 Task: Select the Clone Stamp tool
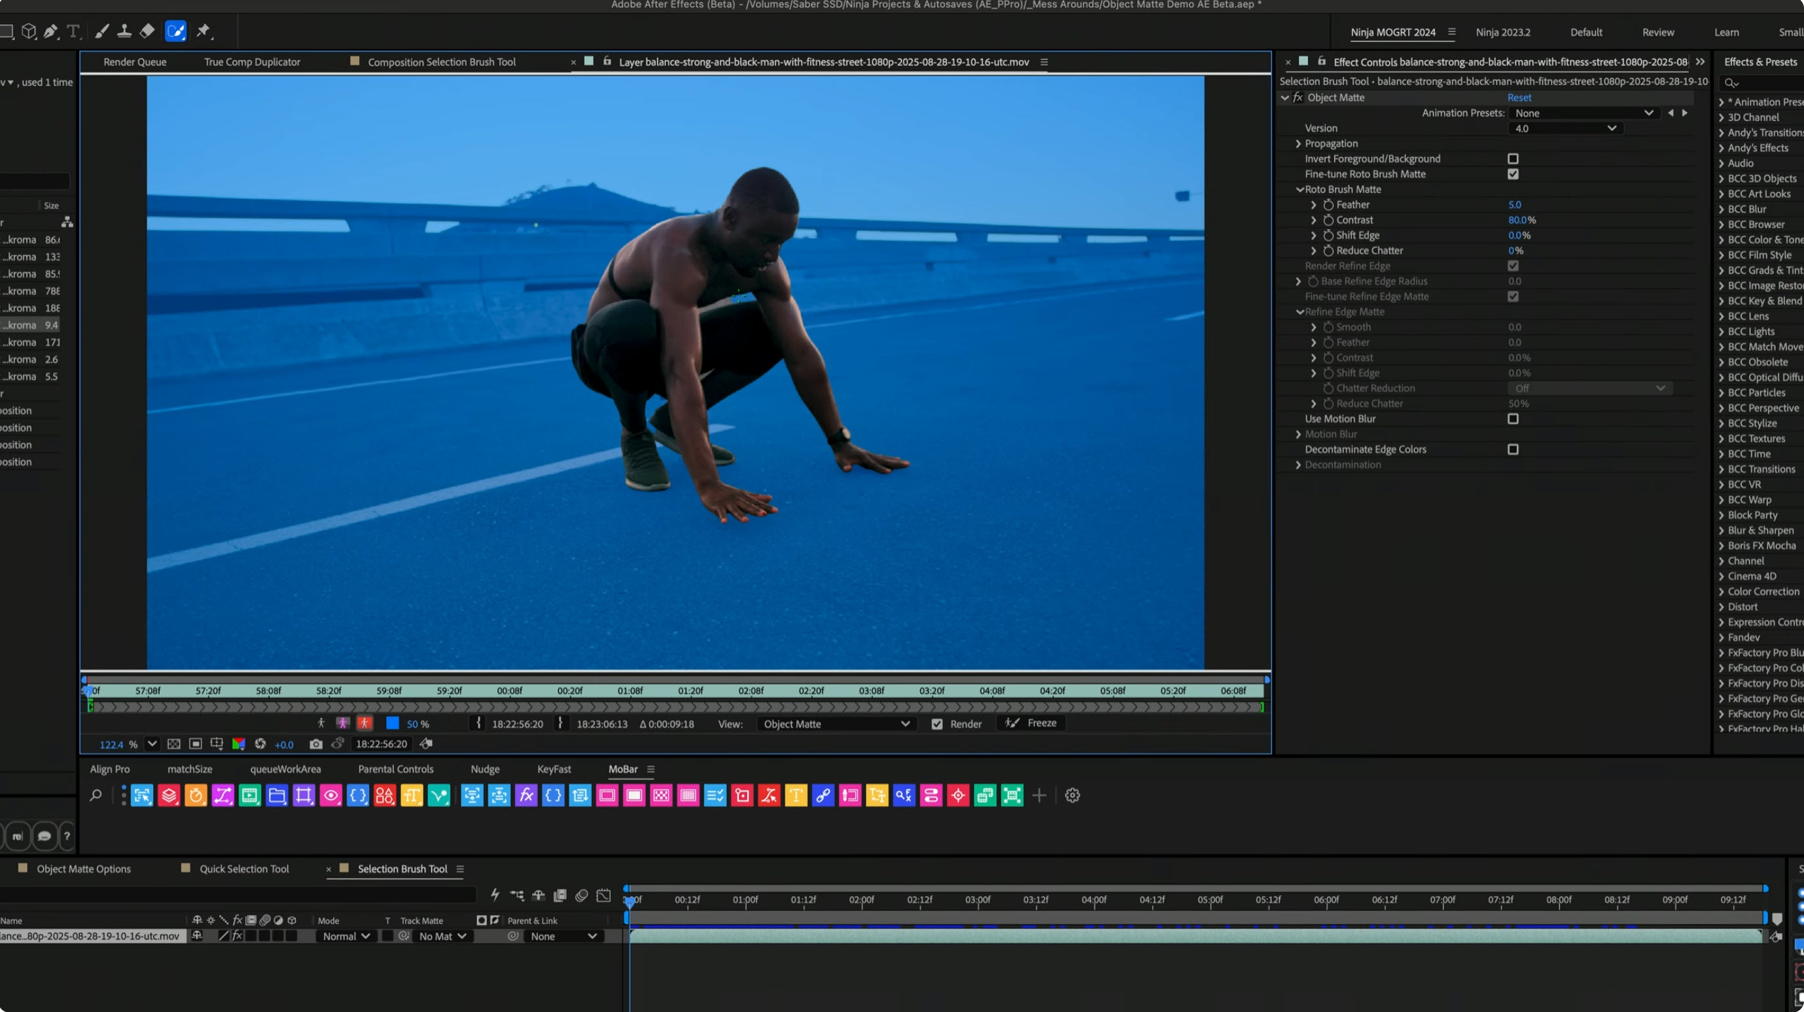point(124,31)
